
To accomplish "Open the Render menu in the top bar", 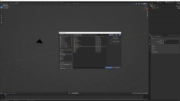I will (7, 2).
